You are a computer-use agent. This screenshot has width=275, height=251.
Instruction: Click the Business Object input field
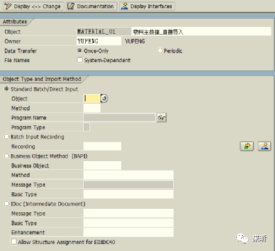(x=103, y=165)
